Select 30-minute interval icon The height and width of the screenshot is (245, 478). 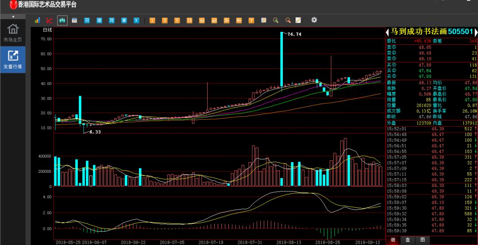pyautogui.click(x=202, y=20)
